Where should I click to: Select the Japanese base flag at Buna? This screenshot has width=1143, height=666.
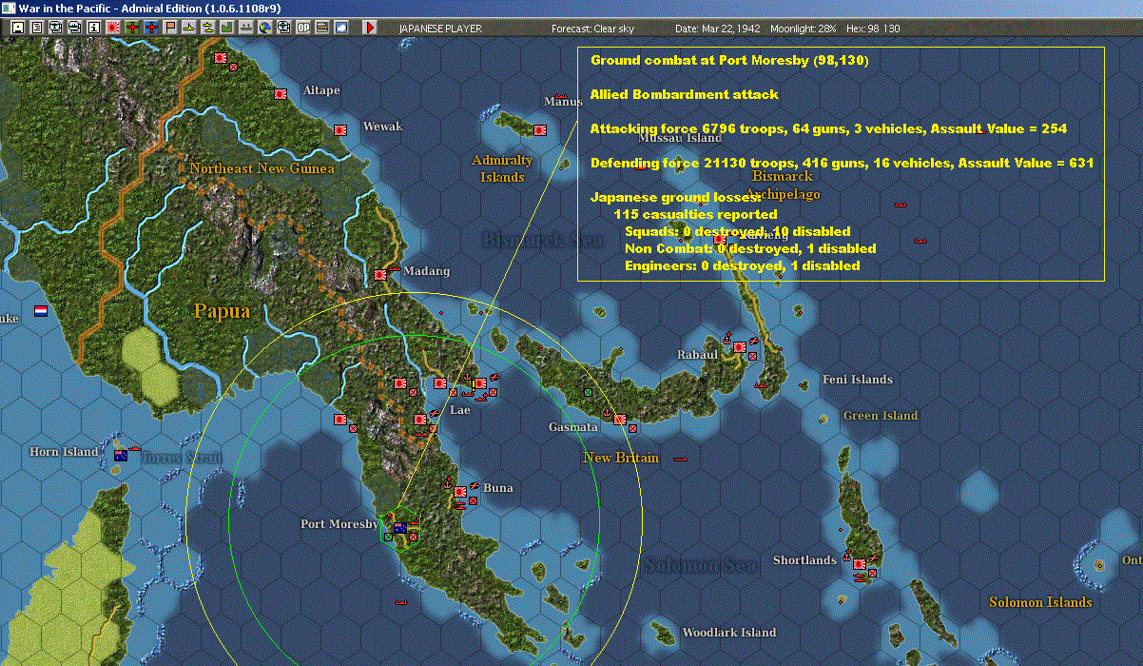click(x=460, y=493)
